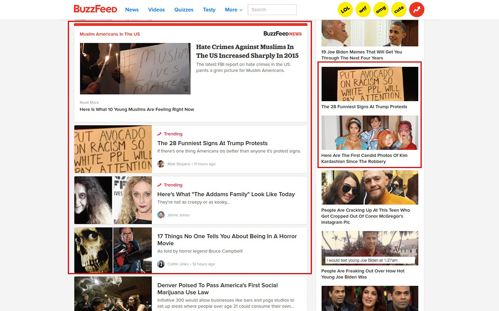Click FBI report description under Hate Crimes headline

[x=243, y=68]
